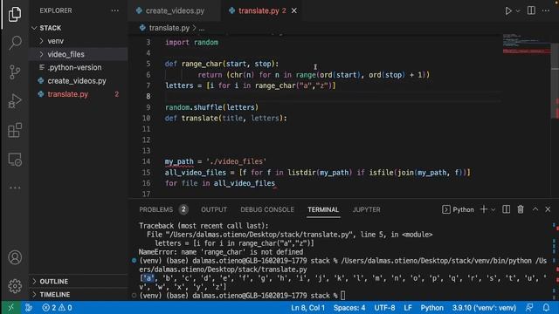Image resolution: width=559 pixels, height=314 pixels.
Task: Open the Manage gear icon
Action: [15, 285]
